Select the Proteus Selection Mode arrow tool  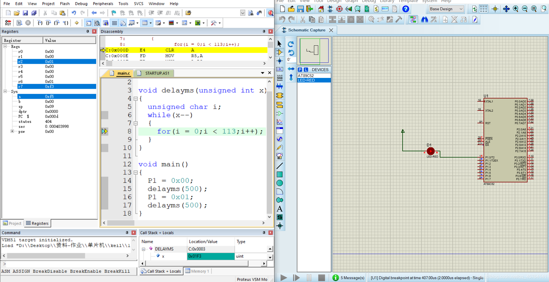click(280, 44)
